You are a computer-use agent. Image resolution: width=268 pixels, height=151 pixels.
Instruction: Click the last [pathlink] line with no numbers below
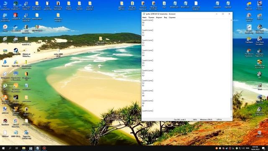148,111
